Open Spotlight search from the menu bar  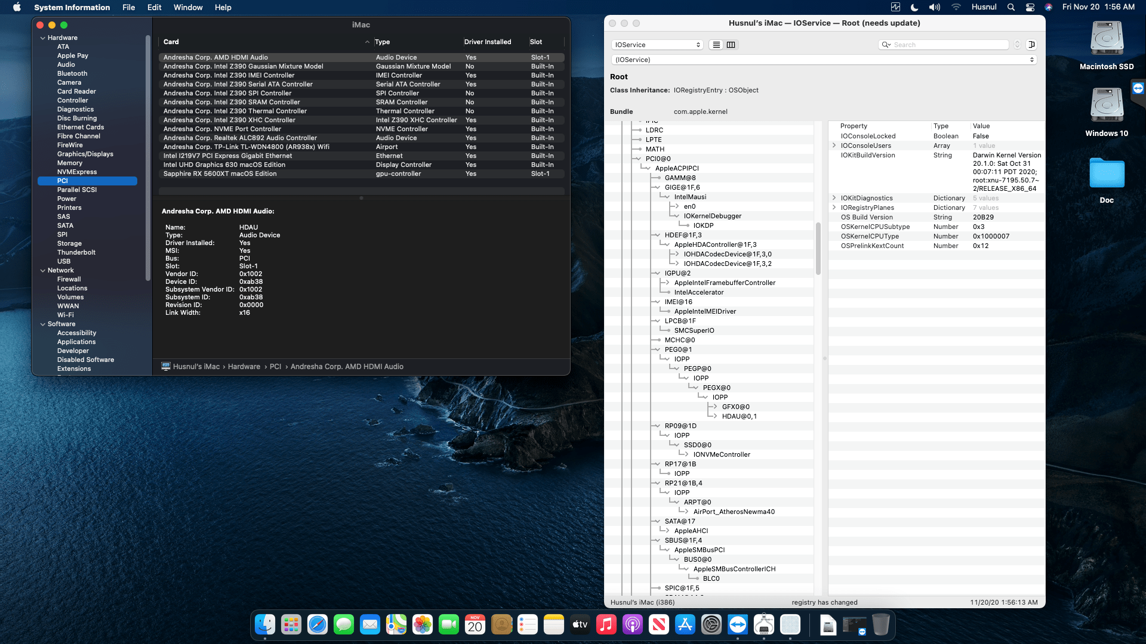click(1011, 7)
